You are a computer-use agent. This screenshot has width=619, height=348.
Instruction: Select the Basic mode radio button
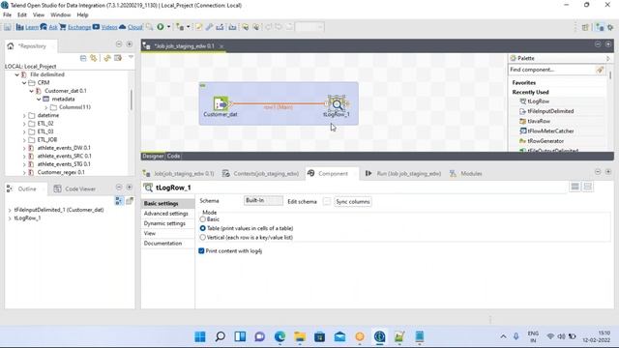coord(203,219)
